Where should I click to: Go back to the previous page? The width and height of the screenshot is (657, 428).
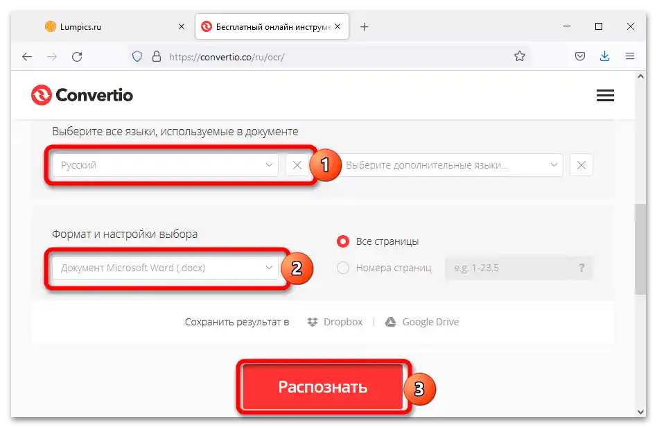pyautogui.click(x=27, y=57)
